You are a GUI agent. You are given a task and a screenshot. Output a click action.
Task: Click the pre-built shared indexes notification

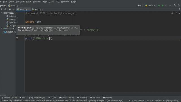click(x=62, y=101)
